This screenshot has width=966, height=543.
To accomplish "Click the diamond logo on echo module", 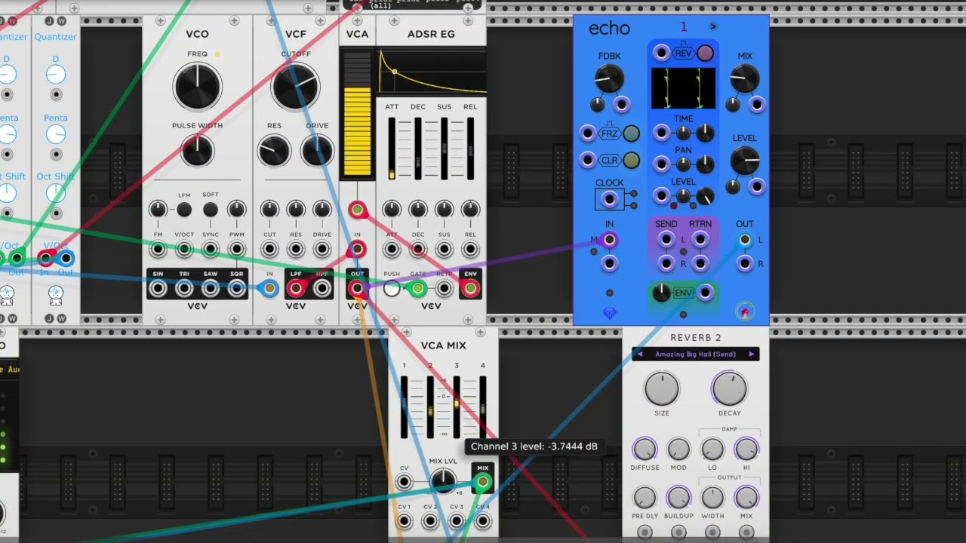I will (x=610, y=313).
